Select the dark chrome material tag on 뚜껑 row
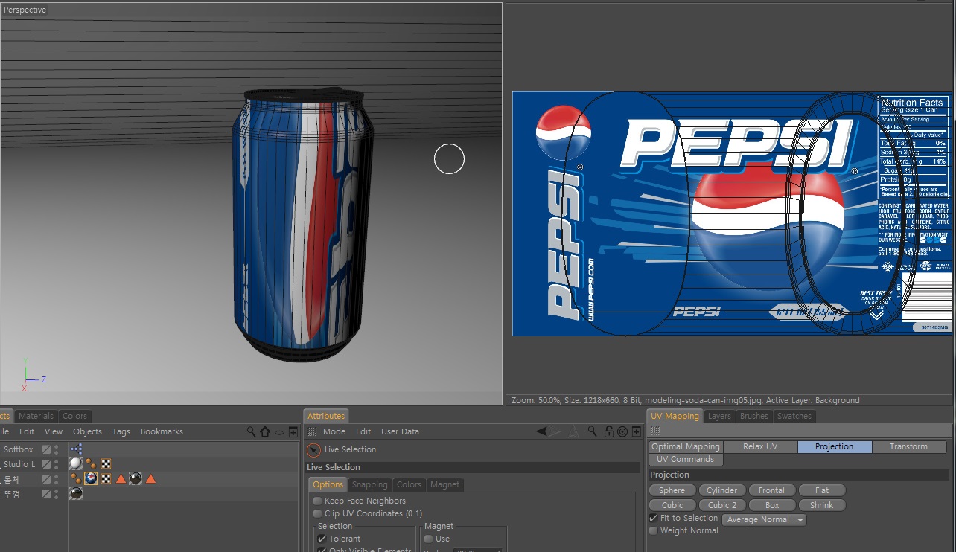The image size is (956, 552). click(x=76, y=493)
